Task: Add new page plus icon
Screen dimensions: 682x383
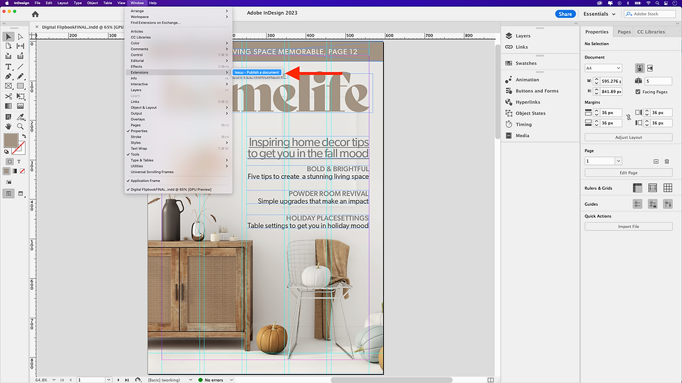Action: (656, 161)
